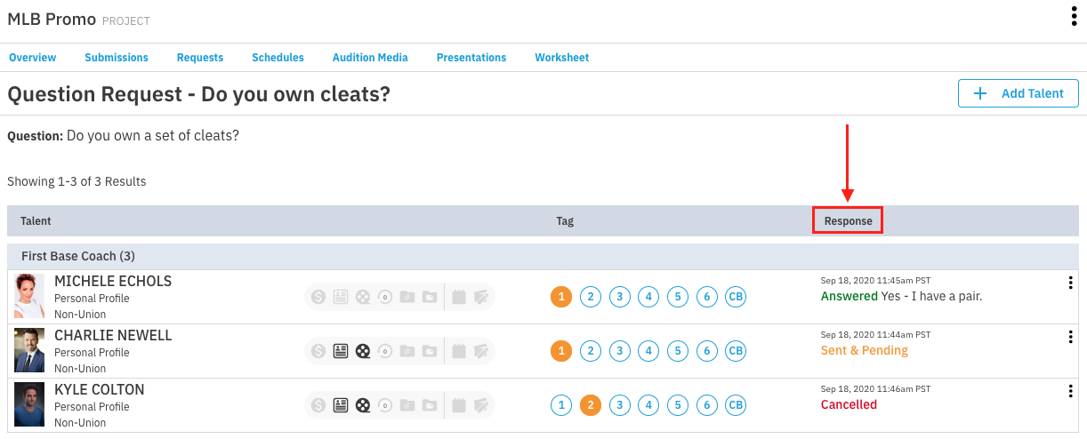Screen dimensions: 1087x439
Task: Click Kyle Colton's resume icon
Action: [x=340, y=405]
